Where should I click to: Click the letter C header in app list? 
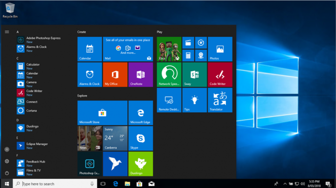coord(17,58)
